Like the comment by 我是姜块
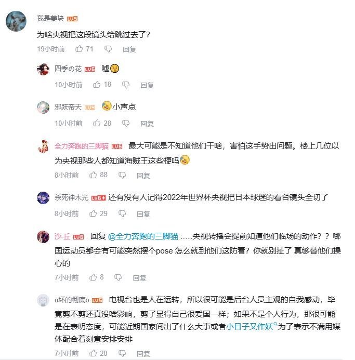 (79, 49)
